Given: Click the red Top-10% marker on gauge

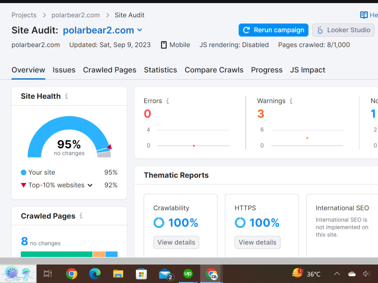Looking at the screenshot, I should (x=110, y=146).
